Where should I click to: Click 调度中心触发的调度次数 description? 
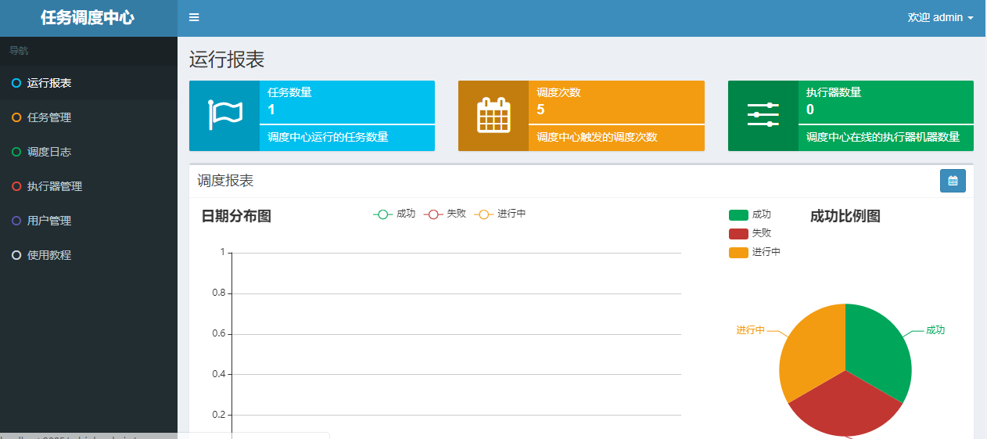(597, 137)
